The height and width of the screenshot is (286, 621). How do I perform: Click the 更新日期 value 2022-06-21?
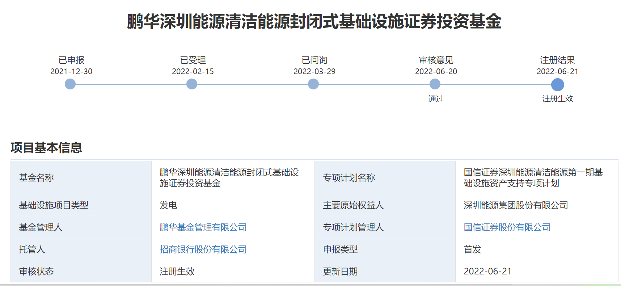(487, 272)
